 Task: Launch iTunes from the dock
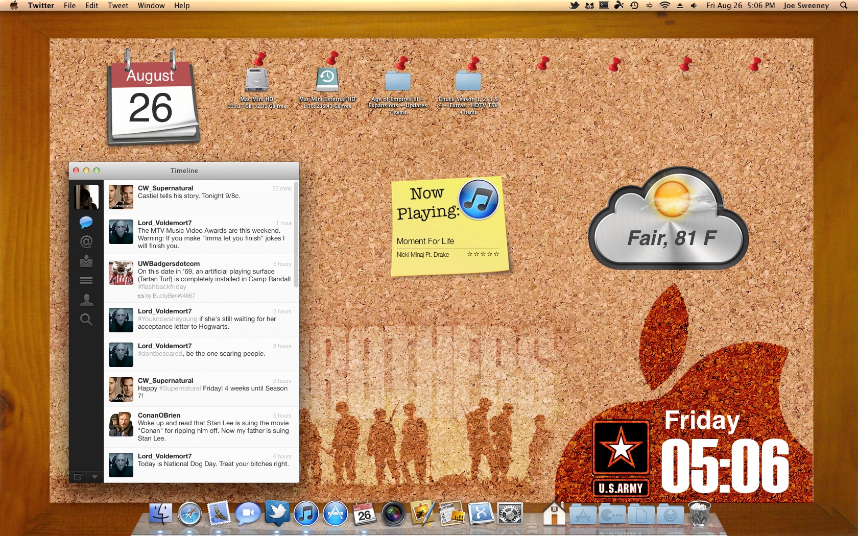point(306,514)
